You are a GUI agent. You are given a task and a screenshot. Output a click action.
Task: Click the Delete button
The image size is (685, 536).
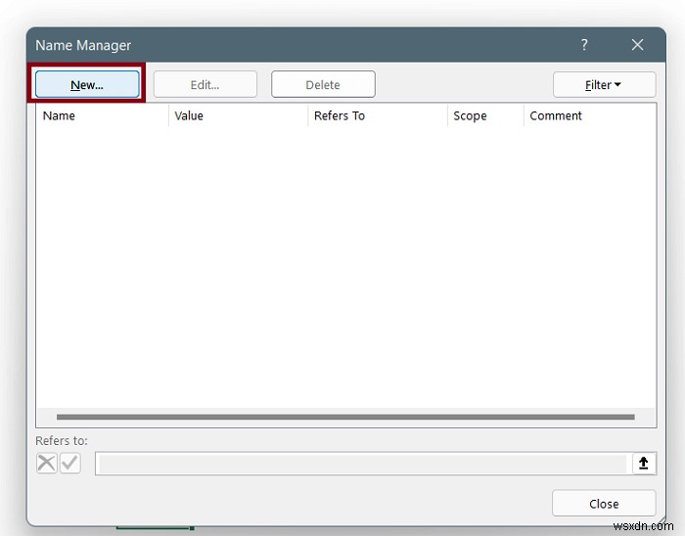323,84
